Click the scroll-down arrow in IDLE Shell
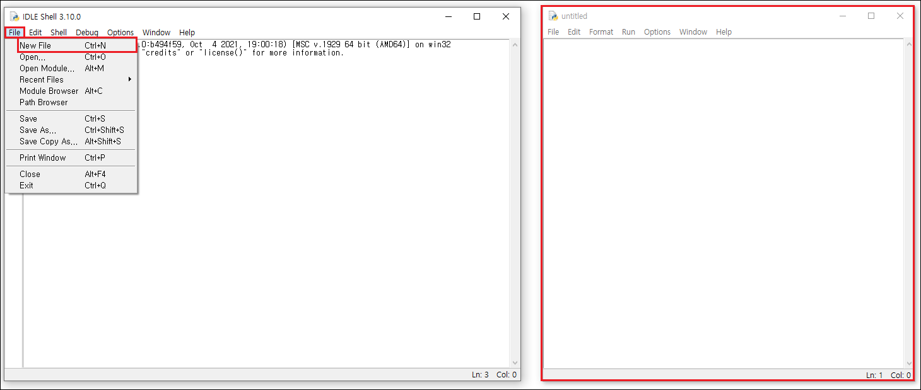 click(515, 362)
